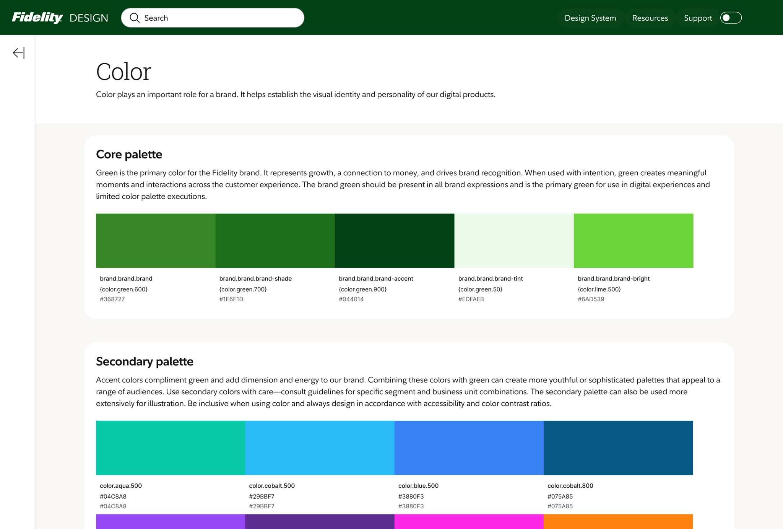Select the brand-accent dark green swatch
Viewport: 783px width, 529px height.
[x=394, y=240]
